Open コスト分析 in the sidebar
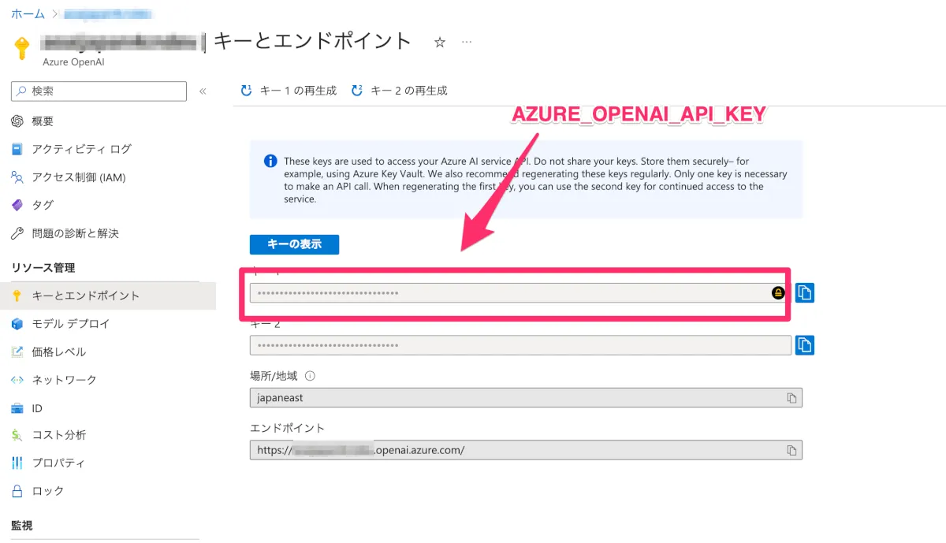Screen dimensions: 946x543 58,435
